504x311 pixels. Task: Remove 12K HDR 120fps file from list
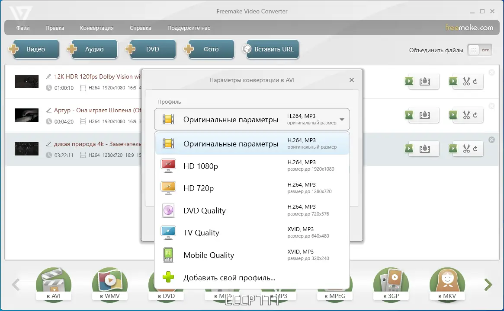pyautogui.click(x=491, y=73)
